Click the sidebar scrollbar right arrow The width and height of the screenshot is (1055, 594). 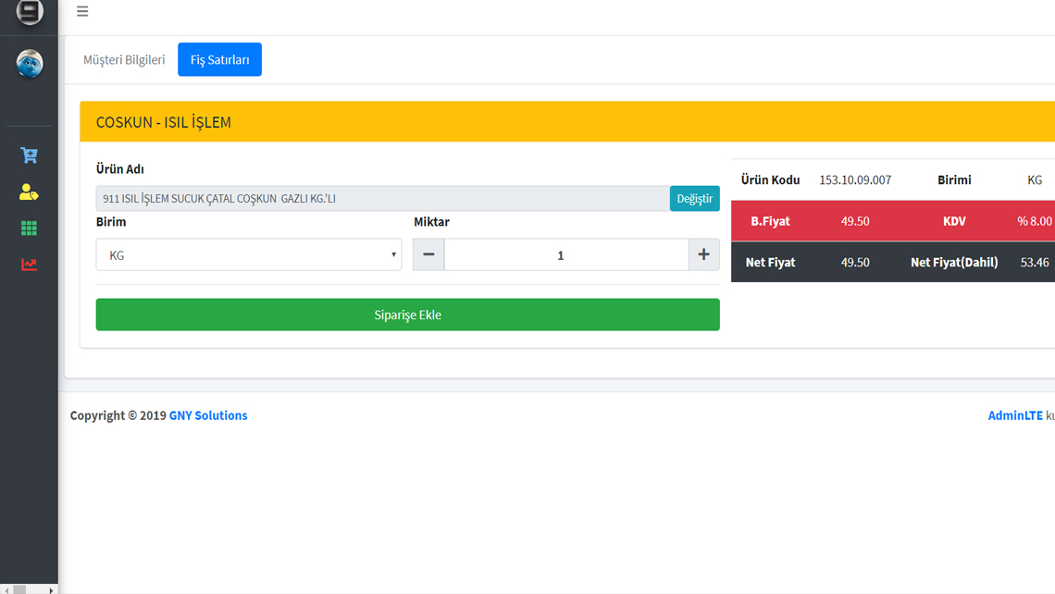[51, 589]
